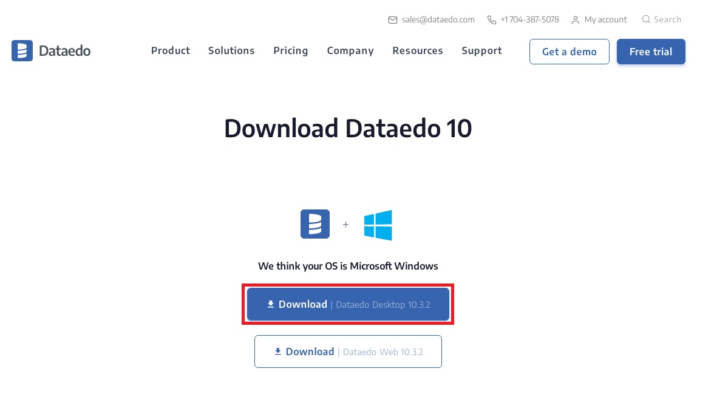Viewport: 714px width, 394px height.
Task: Click the Get a demo button
Action: click(569, 52)
